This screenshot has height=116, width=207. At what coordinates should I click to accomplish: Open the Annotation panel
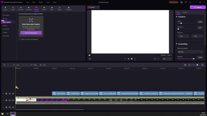coord(29,8)
